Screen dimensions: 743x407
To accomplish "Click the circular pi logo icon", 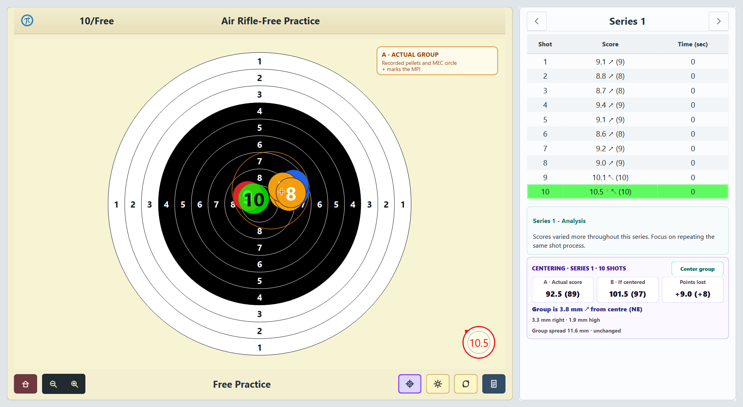I will point(27,20).
